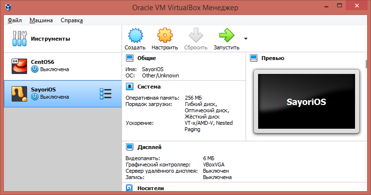
Task: Open the Носители section header link
Action: [x=151, y=188]
